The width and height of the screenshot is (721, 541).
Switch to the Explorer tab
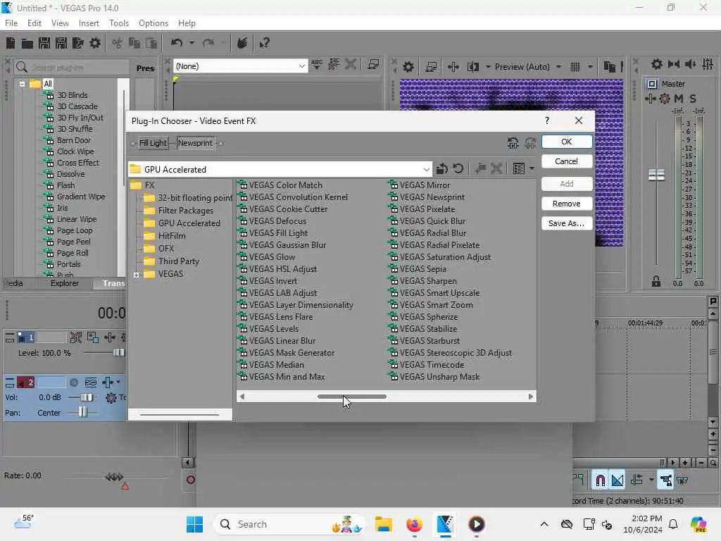pyautogui.click(x=64, y=283)
